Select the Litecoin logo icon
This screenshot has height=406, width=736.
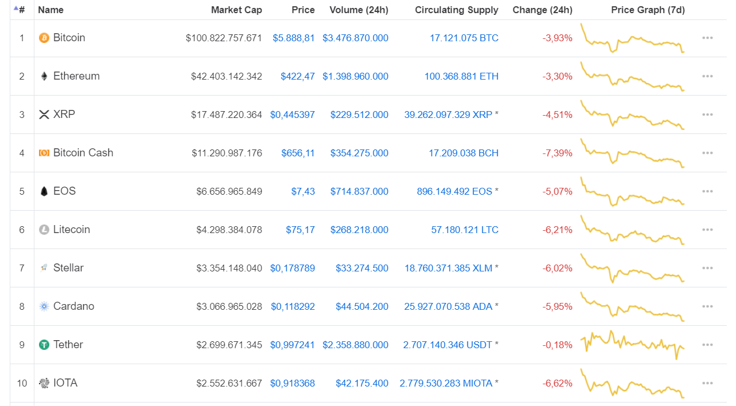pyautogui.click(x=44, y=229)
